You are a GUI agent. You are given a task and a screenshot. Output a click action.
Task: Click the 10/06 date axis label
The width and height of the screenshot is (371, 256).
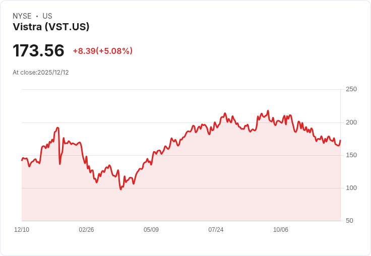281,230
